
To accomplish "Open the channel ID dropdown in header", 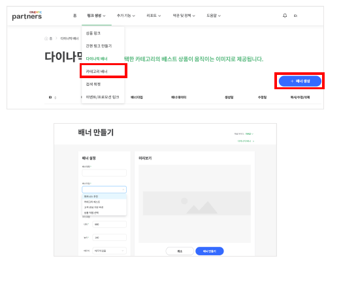I will coord(250,134).
